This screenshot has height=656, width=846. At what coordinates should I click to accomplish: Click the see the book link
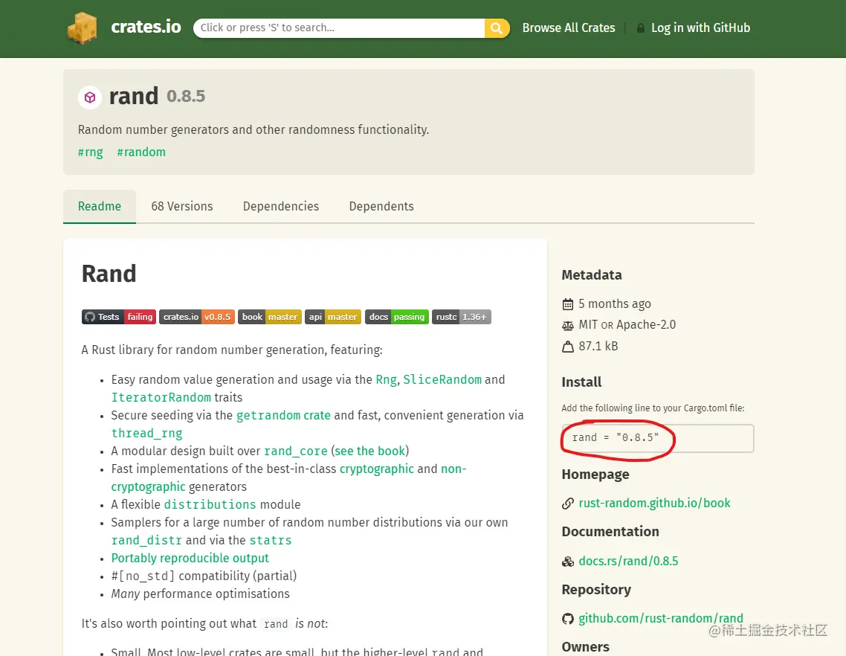pos(369,451)
